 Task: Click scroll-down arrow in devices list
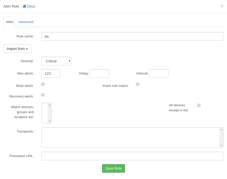(x=50, y=121)
